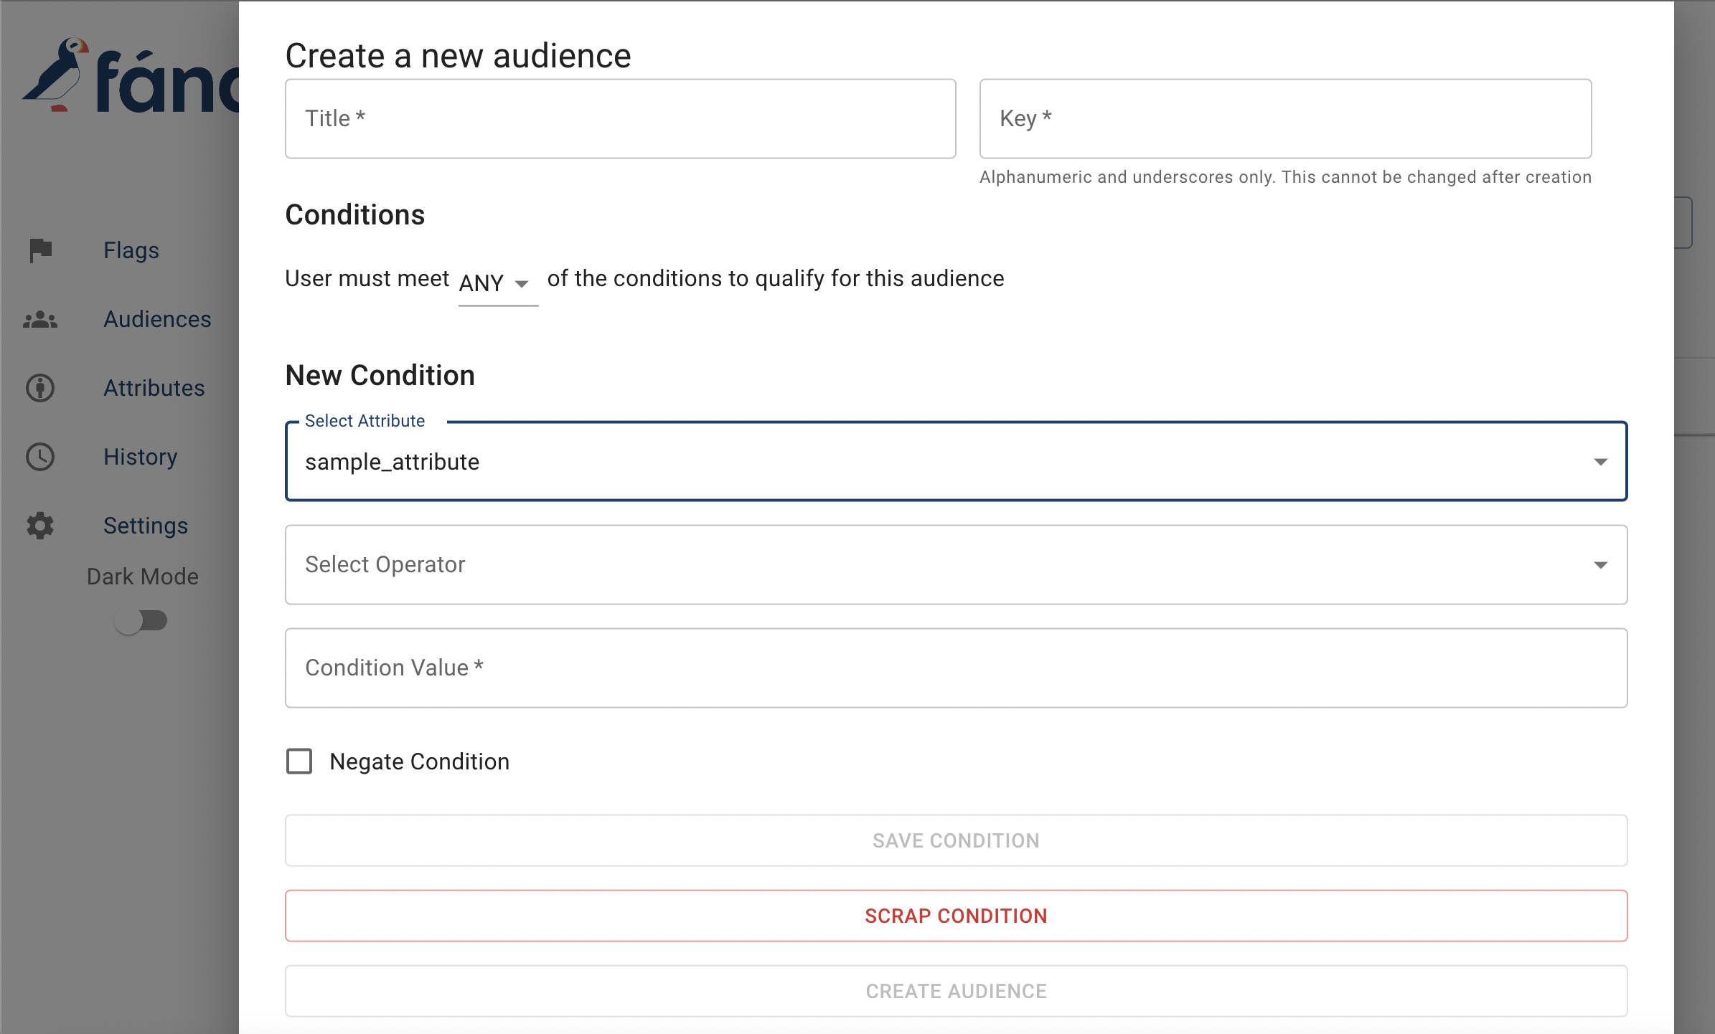Check the Negate Condition checkbox
The image size is (1715, 1034).
pos(299,762)
